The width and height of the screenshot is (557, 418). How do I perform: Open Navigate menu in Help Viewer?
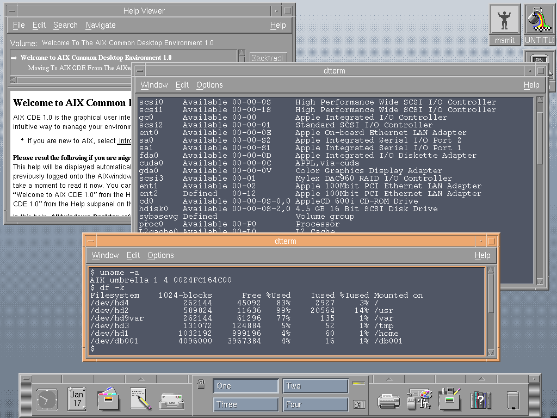(x=100, y=25)
